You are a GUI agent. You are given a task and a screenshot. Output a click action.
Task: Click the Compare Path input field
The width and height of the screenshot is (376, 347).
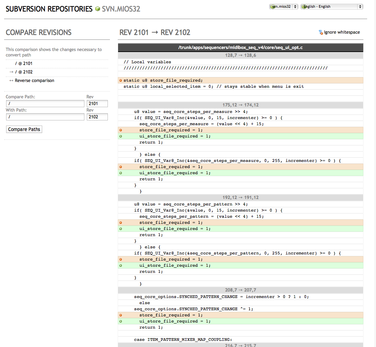(45, 104)
